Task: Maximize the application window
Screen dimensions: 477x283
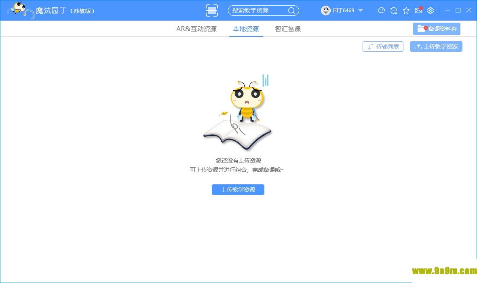Action: 458,11
